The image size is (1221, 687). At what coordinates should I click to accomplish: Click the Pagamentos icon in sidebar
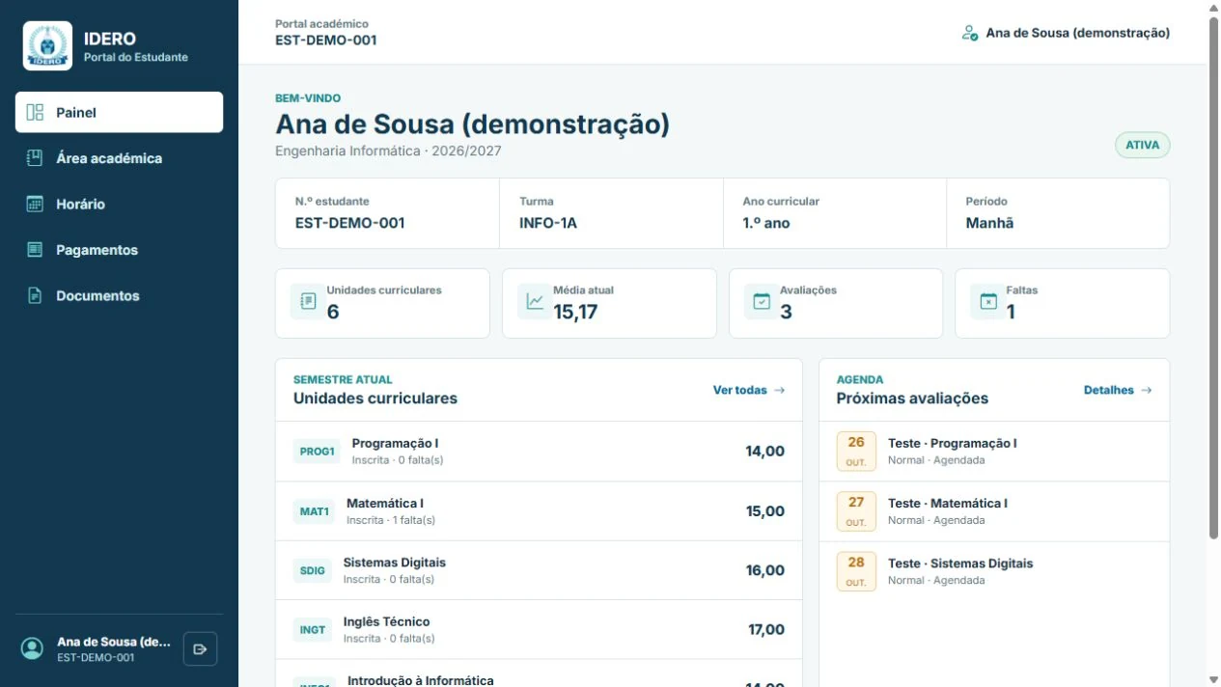tap(35, 250)
